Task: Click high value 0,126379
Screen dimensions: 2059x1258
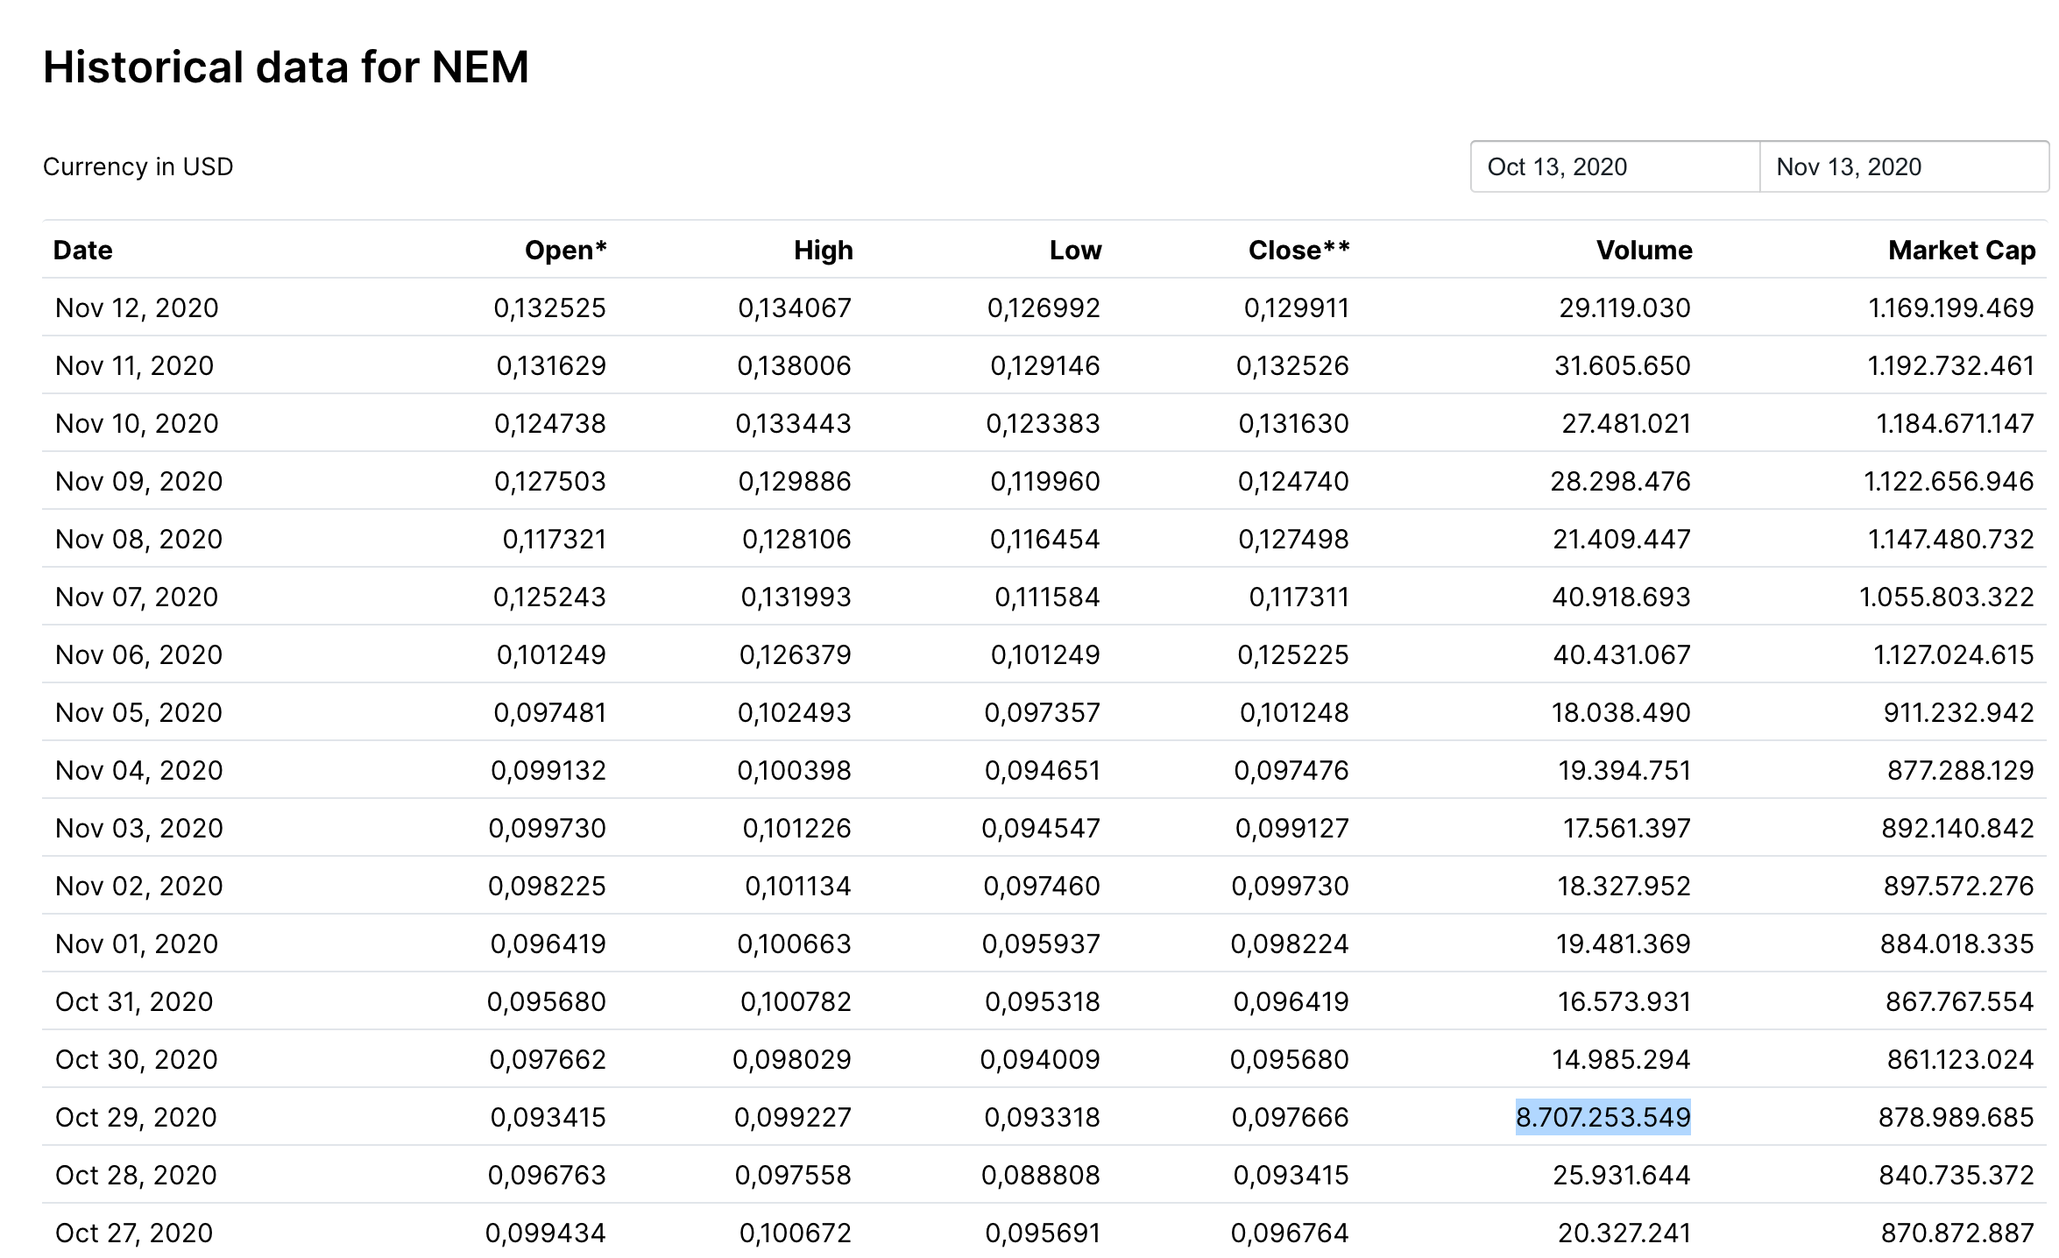Action: click(x=795, y=655)
